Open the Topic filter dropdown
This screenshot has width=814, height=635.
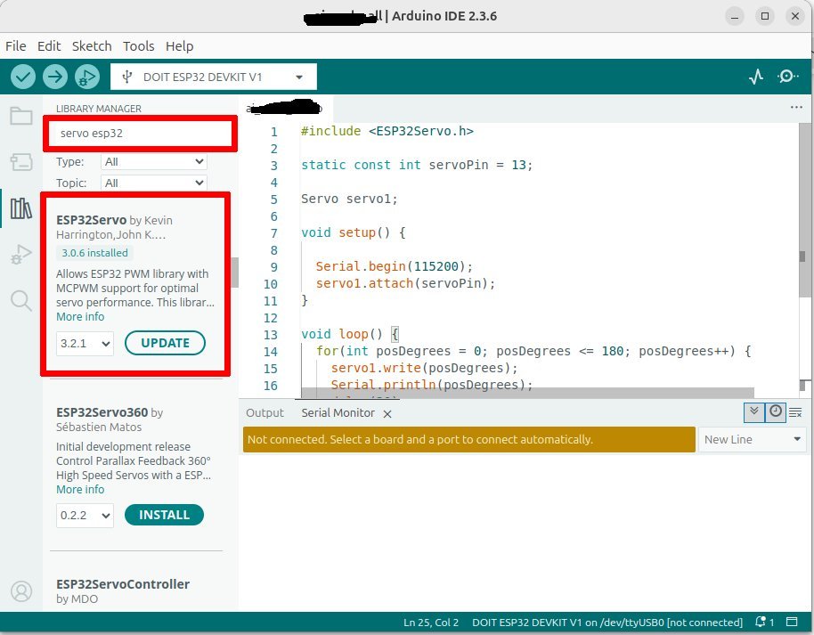(x=154, y=183)
